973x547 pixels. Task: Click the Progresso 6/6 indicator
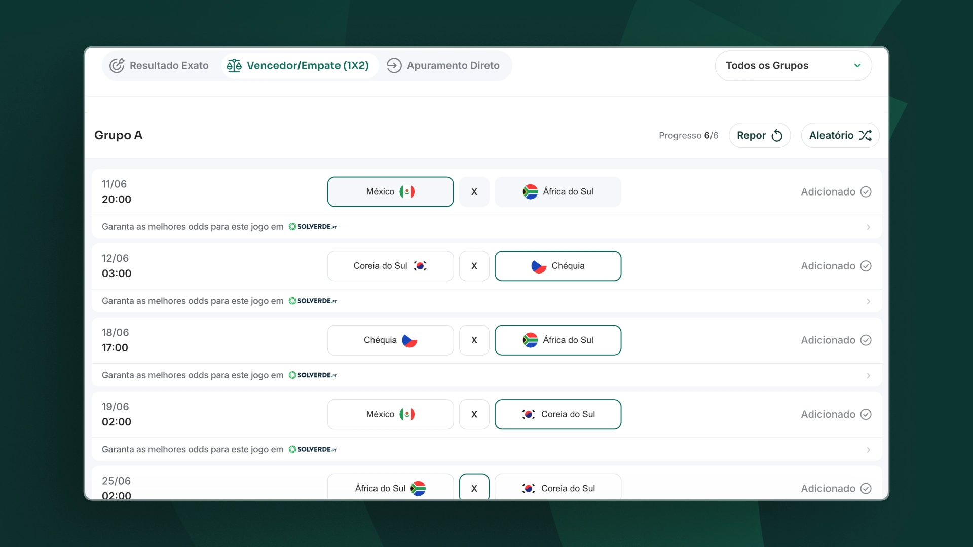coord(689,136)
